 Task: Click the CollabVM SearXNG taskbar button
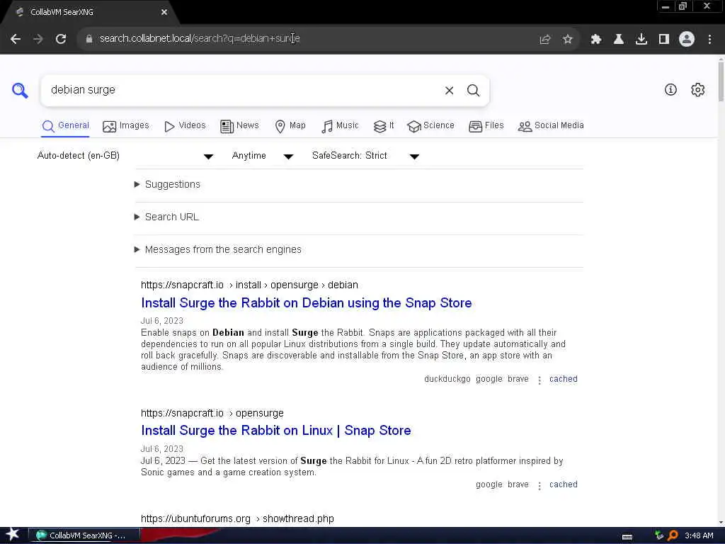coord(85,535)
